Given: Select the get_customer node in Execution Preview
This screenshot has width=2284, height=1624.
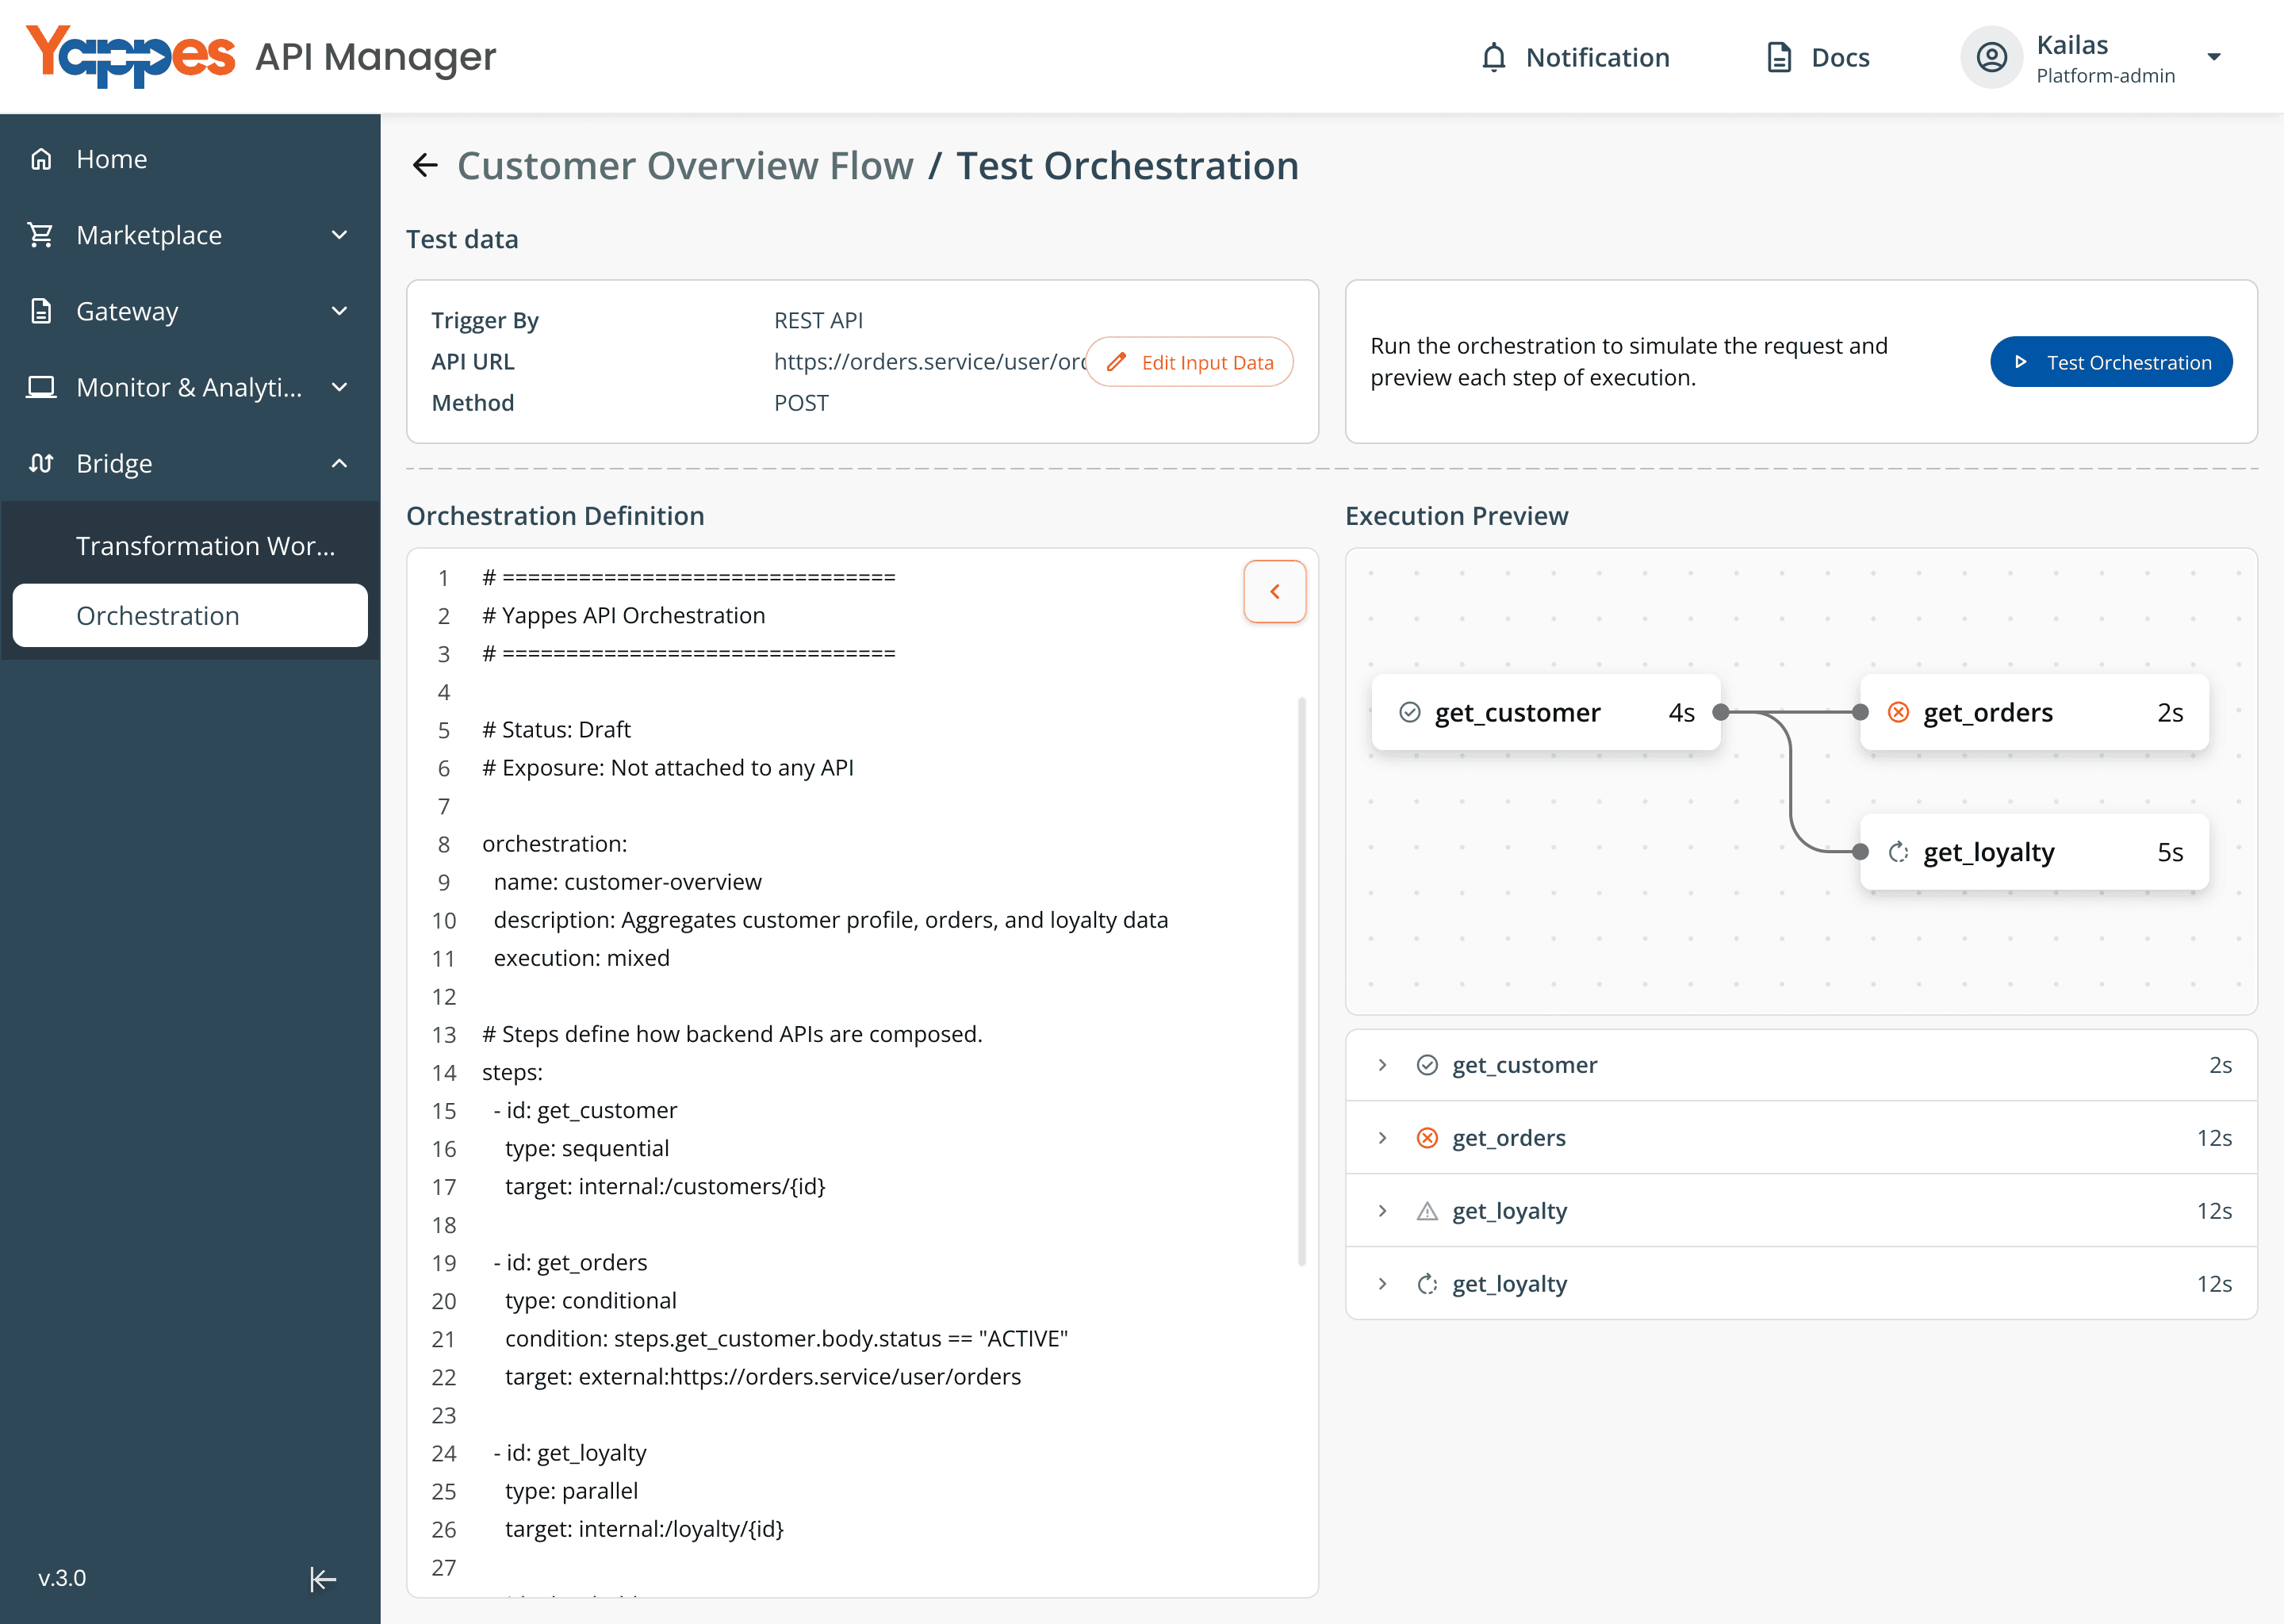Looking at the screenshot, I should pos(1546,713).
